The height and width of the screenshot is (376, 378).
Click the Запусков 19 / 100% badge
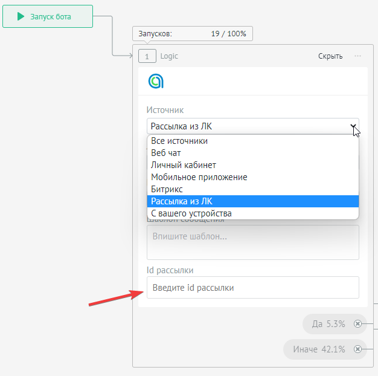192,34
